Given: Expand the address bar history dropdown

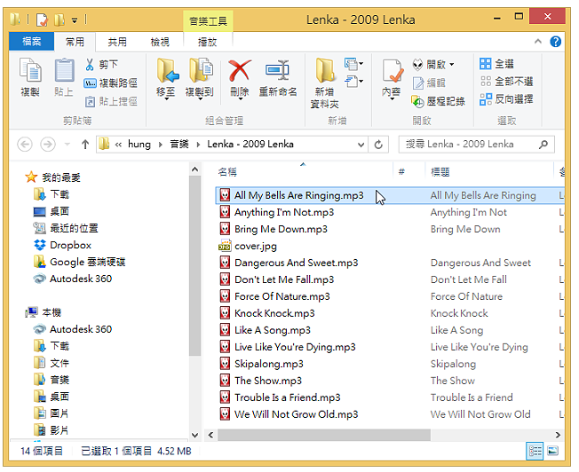Looking at the screenshot, I should (361, 145).
